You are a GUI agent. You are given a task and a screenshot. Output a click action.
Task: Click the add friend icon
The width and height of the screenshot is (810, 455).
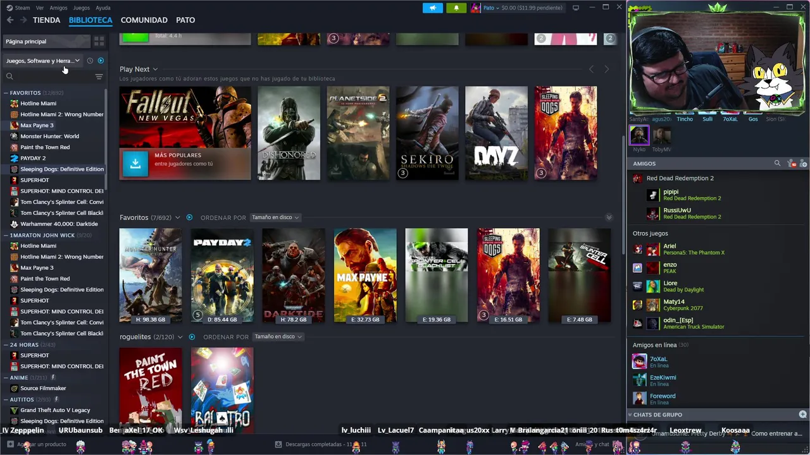point(804,164)
